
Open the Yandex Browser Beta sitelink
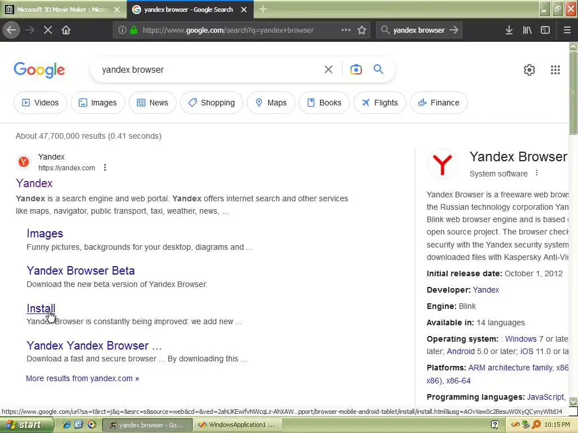click(x=80, y=271)
